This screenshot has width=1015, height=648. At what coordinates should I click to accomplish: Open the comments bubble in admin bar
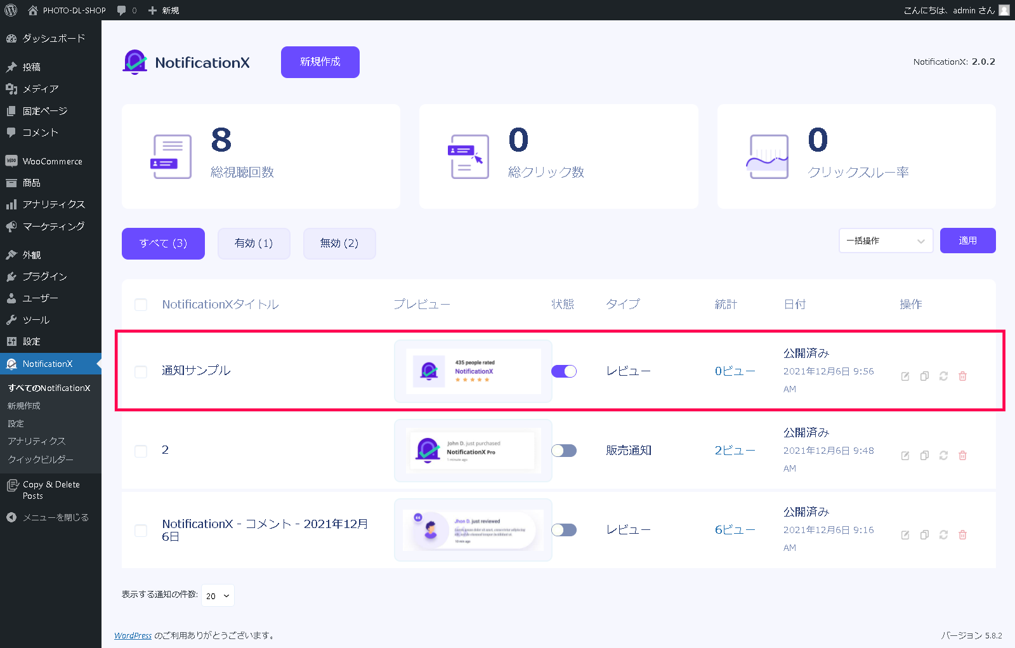[x=127, y=10]
